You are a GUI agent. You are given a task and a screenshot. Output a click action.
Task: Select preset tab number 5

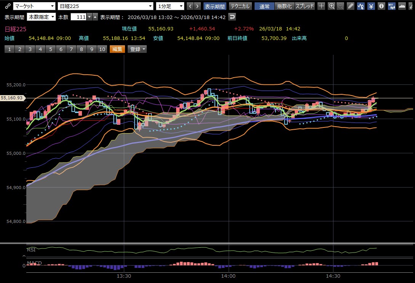coord(51,49)
